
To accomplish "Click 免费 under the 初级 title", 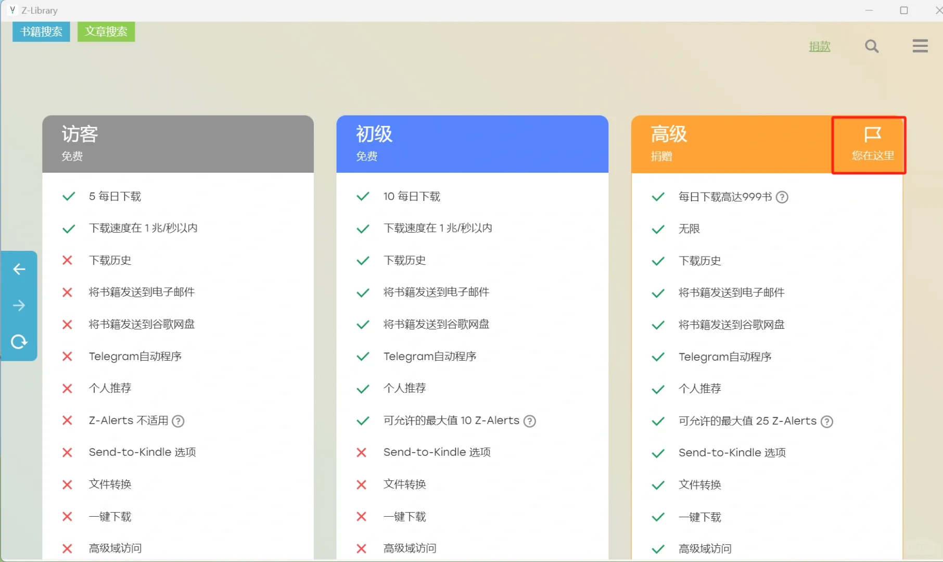I will [366, 157].
